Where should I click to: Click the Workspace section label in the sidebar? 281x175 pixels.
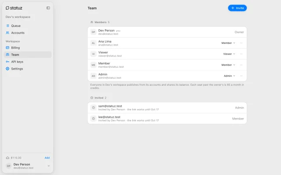(13, 41)
